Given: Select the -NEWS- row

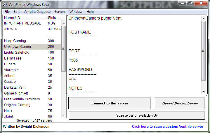Looking at the screenshot, I should coord(32,29).
